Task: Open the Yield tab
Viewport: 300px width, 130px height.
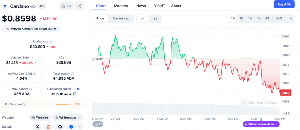Action: pyautogui.click(x=159, y=6)
